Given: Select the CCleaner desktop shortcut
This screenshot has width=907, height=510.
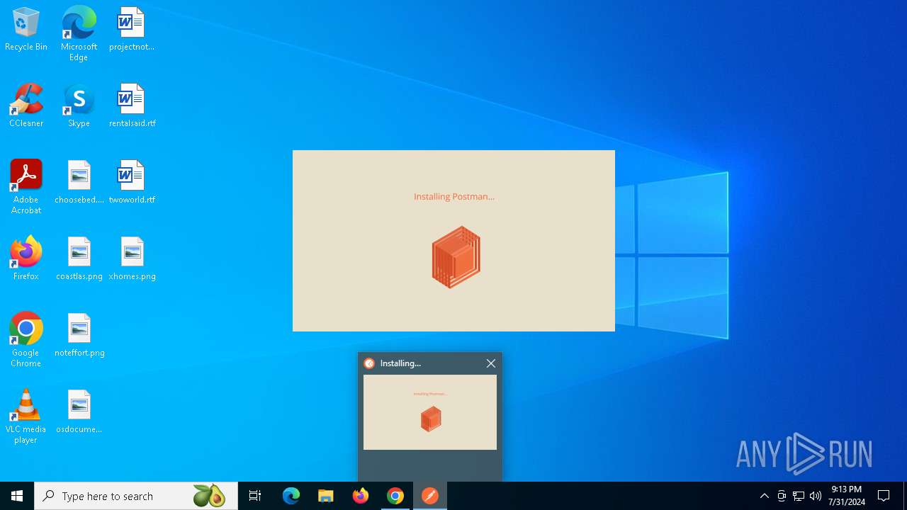Looking at the screenshot, I should tap(26, 106).
